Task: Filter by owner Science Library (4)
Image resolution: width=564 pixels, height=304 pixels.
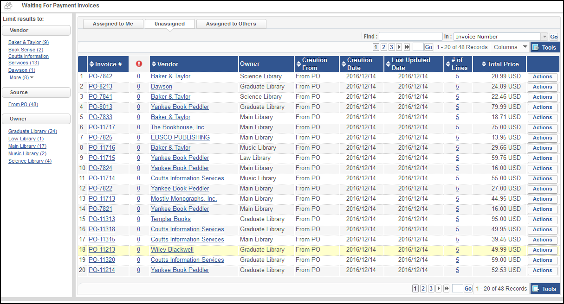Action: [30, 161]
